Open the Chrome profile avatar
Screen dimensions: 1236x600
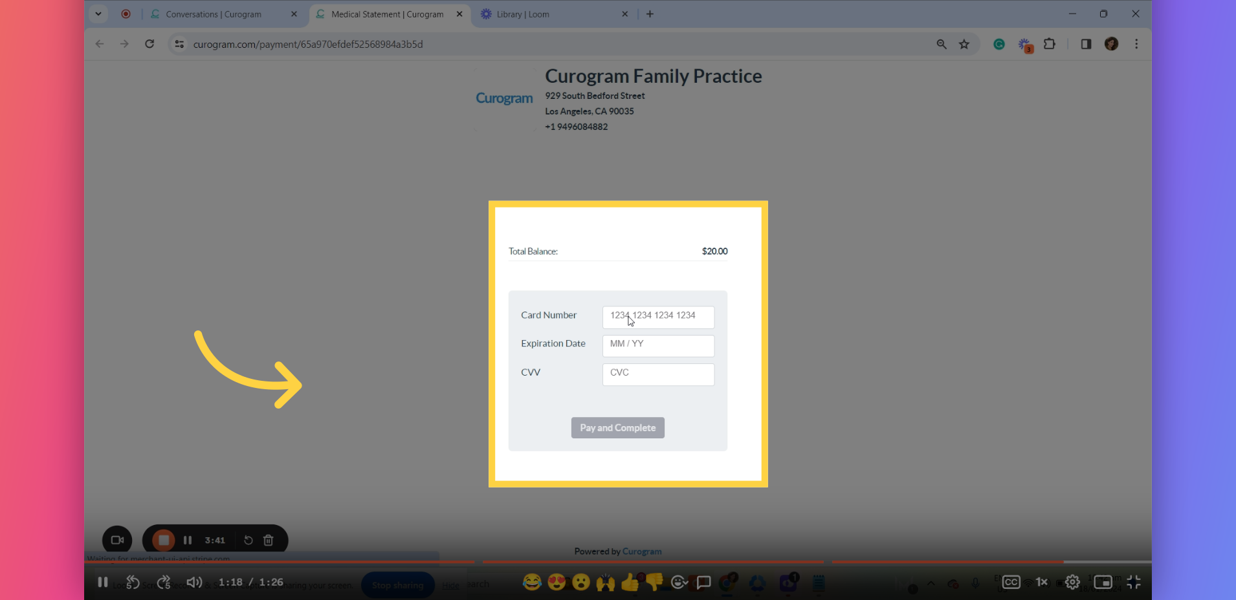click(1111, 44)
